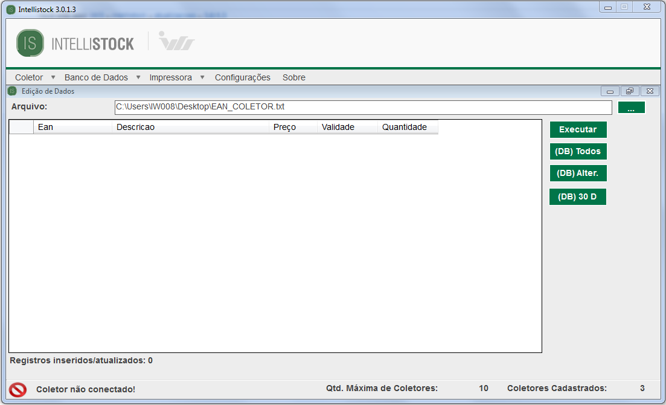This screenshot has width=666, height=405.
Task: Click the (DB) Alter. button
Action: coord(578,173)
